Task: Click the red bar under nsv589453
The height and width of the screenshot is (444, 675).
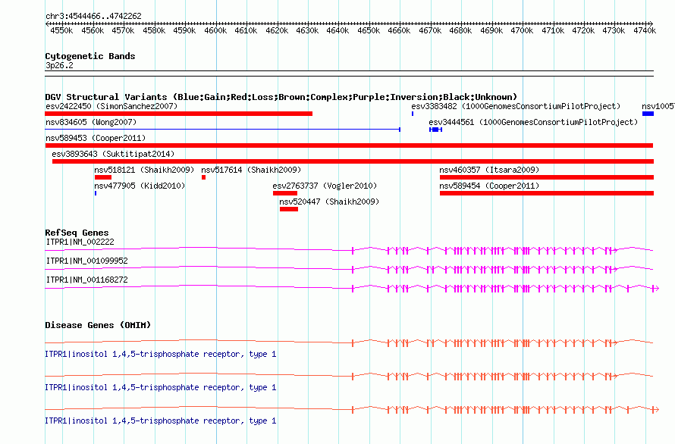Action: pos(349,145)
